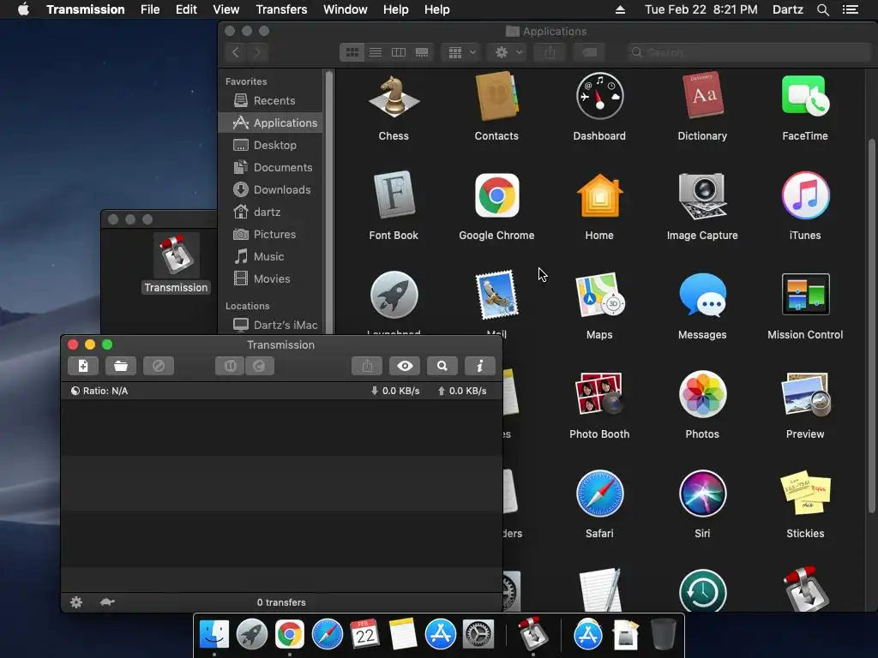878x658 pixels.
Task: Switch Finder to icon view
Action: 352,52
